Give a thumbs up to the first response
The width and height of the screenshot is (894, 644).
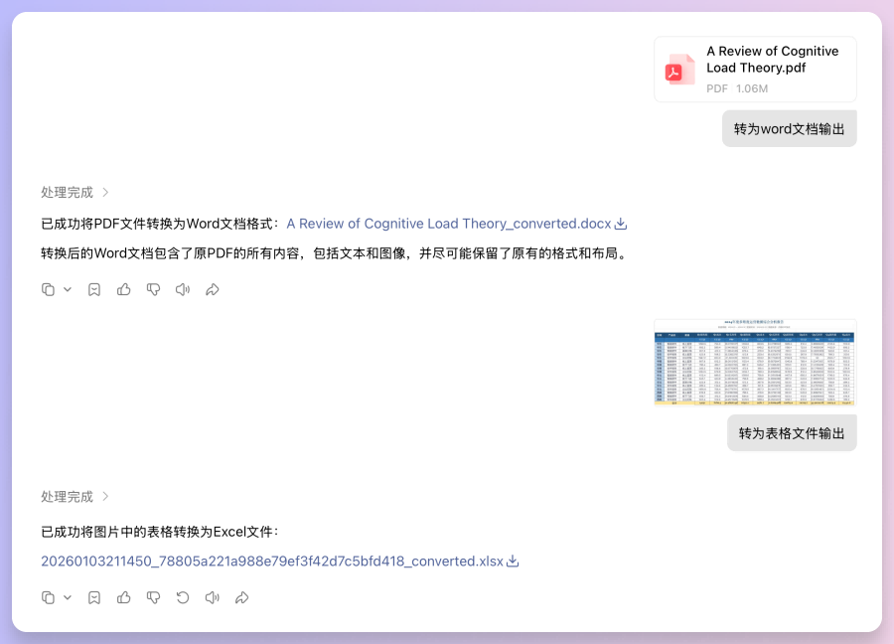click(124, 289)
